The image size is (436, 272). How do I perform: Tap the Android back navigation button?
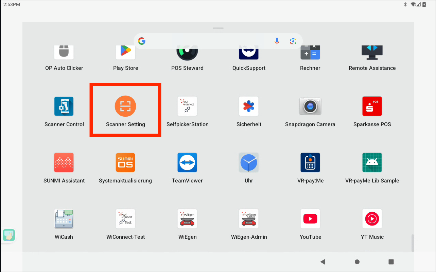(323, 261)
